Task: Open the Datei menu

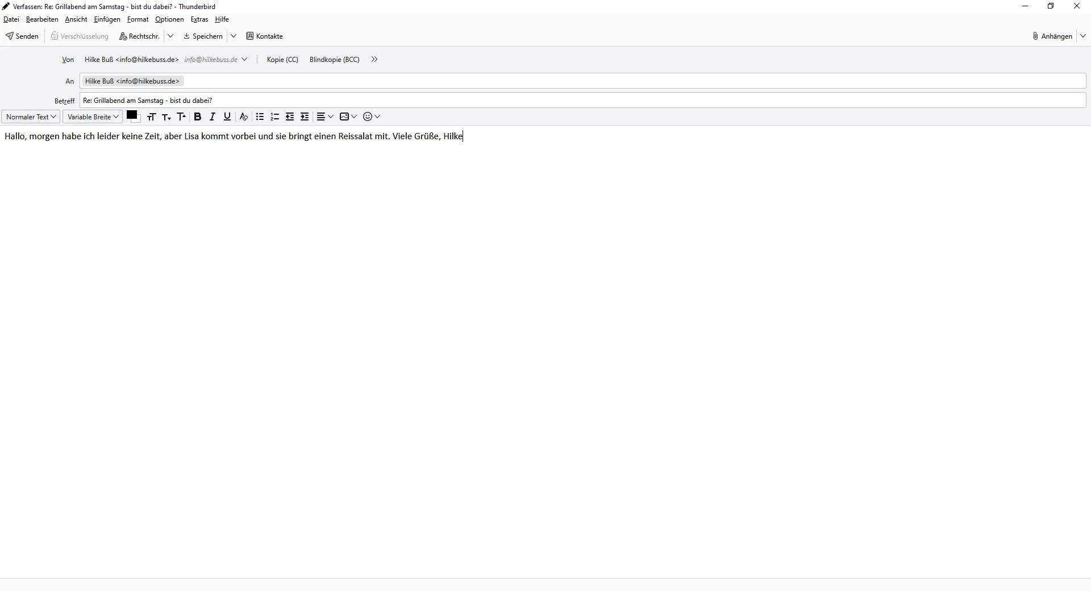Action: tap(11, 19)
